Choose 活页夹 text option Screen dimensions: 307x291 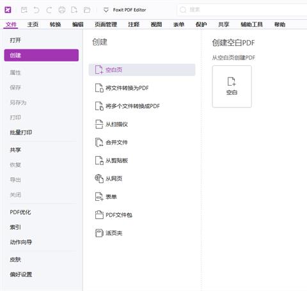(x=114, y=233)
